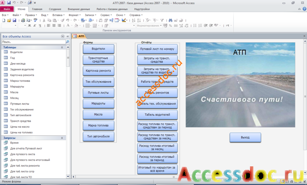Click the Табель ремонтов report button

pyautogui.click(x=157, y=93)
